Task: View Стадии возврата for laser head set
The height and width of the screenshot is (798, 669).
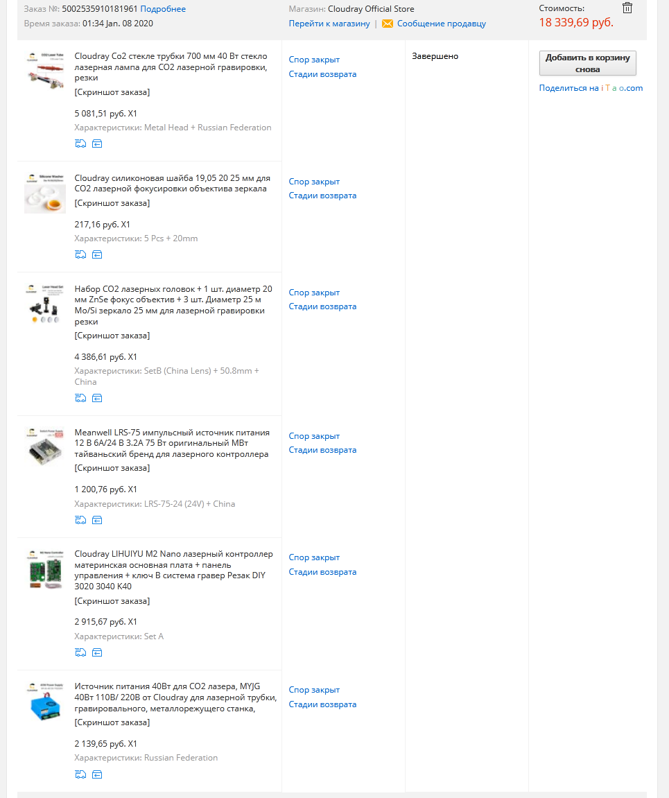Action: pyautogui.click(x=322, y=306)
